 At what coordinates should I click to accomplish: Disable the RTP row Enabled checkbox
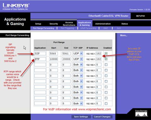106,59
